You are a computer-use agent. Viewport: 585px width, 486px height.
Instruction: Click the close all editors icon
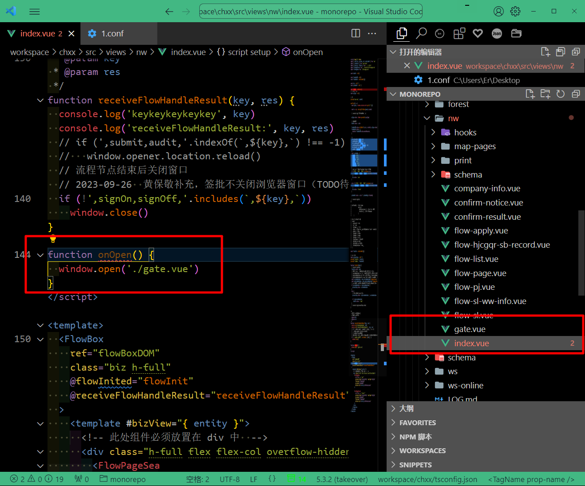576,52
